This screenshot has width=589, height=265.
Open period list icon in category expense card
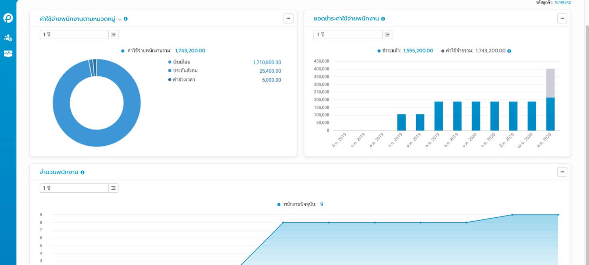pos(113,35)
